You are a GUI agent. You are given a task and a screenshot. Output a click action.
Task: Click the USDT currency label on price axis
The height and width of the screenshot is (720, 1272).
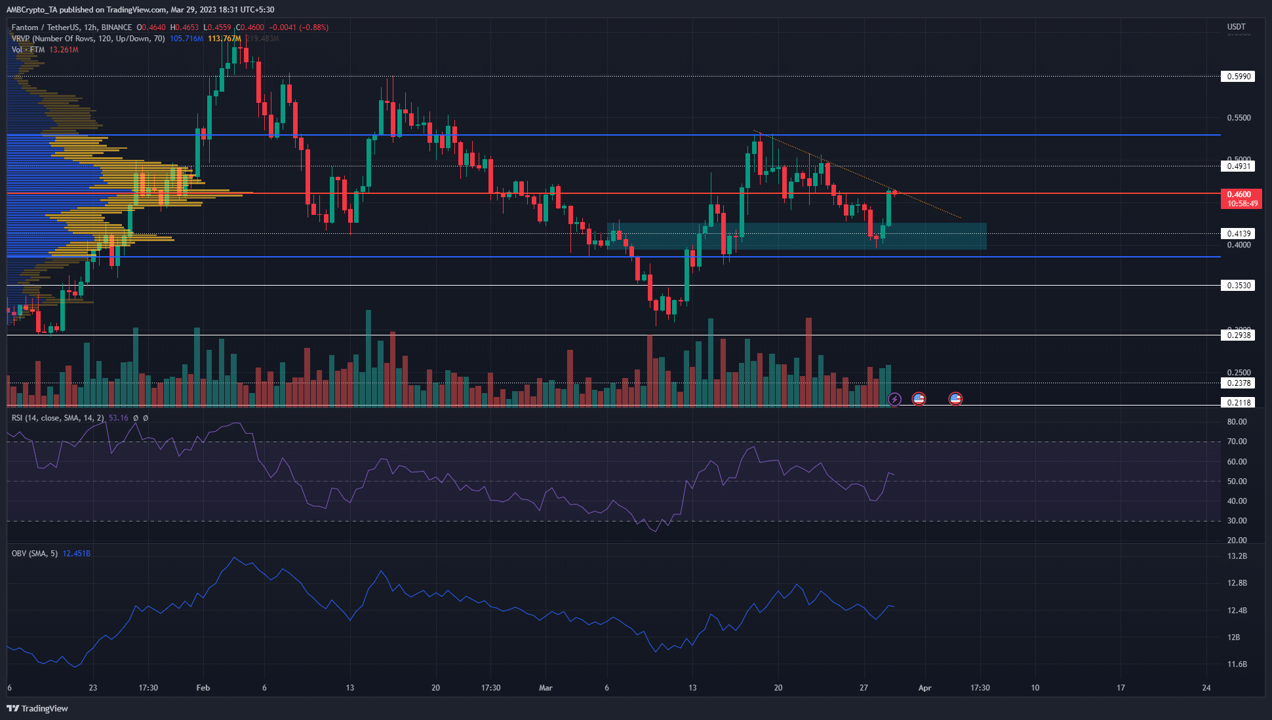[1236, 27]
